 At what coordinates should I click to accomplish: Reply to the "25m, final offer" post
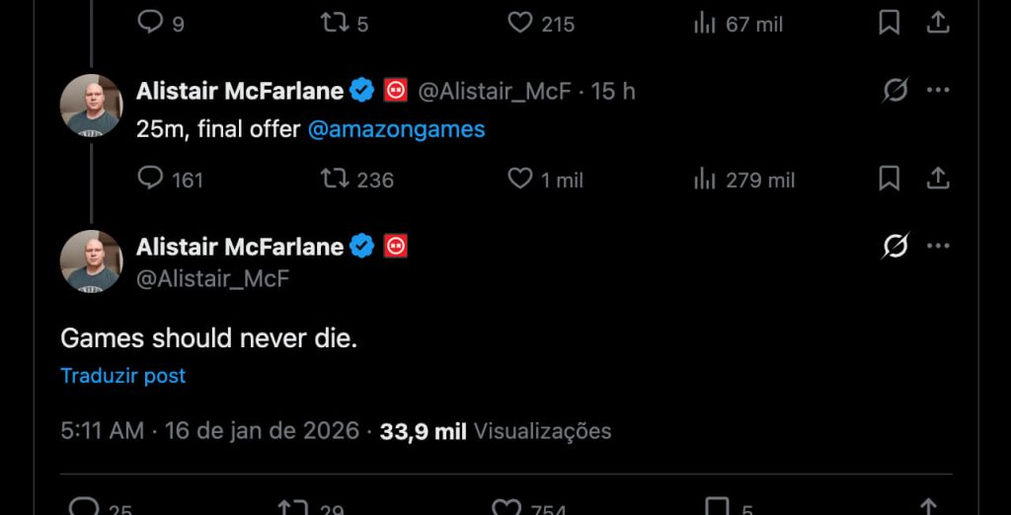pyautogui.click(x=150, y=179)
